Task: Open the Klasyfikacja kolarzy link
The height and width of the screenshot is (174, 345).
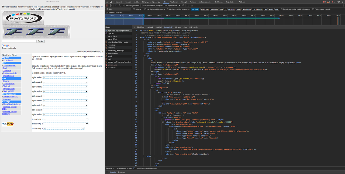Action: click(x=12, y=104)
